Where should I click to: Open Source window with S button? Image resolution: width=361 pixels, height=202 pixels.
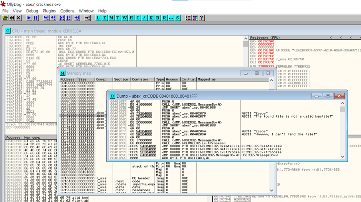tap(177, 18)
